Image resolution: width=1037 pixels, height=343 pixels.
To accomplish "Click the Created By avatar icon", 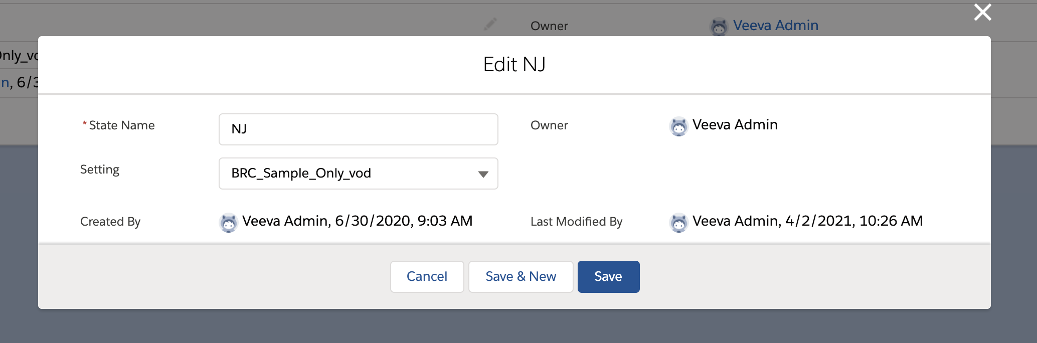I will click(x=229, y=222).
